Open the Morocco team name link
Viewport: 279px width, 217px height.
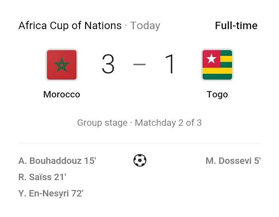(x=62, y=94)
